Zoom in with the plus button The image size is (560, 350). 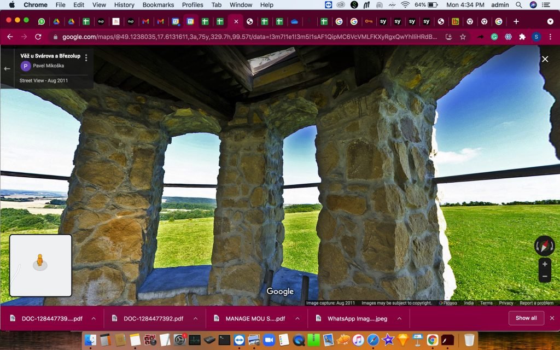click(x=544, y=264)
